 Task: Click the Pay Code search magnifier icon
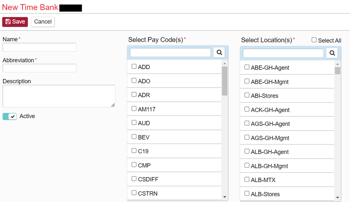click(219, 52)
